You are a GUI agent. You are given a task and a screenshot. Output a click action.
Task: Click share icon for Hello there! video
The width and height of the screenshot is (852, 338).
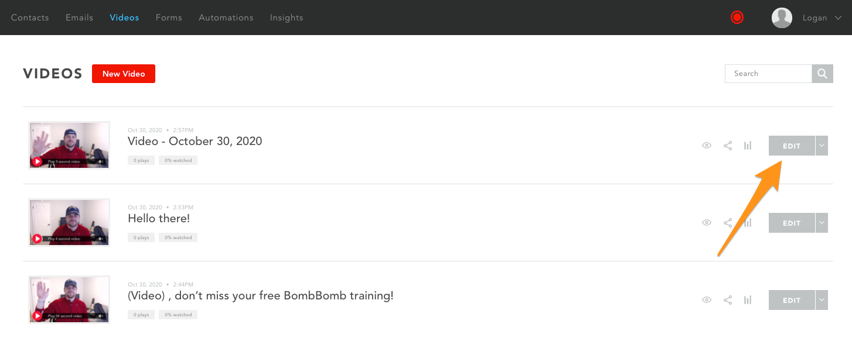click(728, 223)
